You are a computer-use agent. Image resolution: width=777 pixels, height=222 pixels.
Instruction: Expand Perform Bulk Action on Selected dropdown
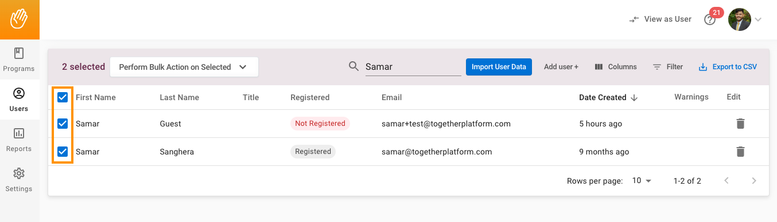point(184,67)
